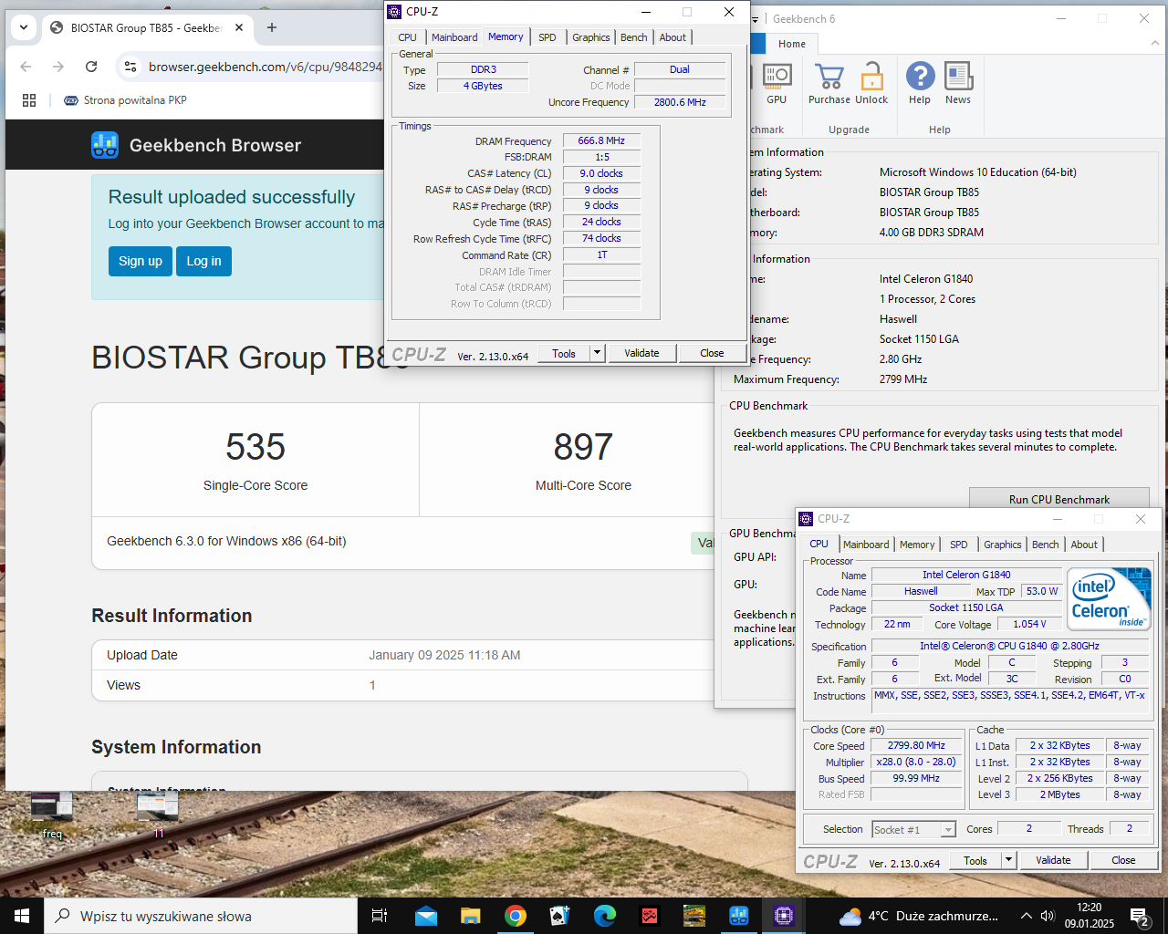Screen dimensions: 1168x934
Task: Open Microsoft Edge from taskbar
Action: pos(605,916)
